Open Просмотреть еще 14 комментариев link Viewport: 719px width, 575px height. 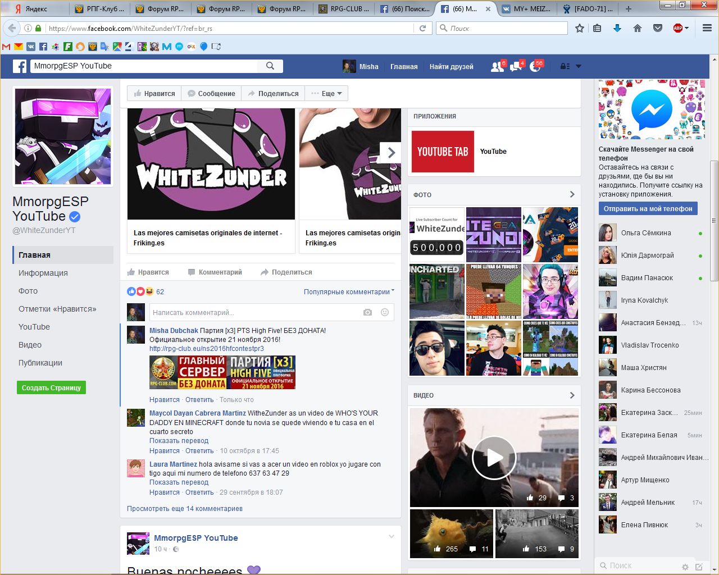point(185,509)
